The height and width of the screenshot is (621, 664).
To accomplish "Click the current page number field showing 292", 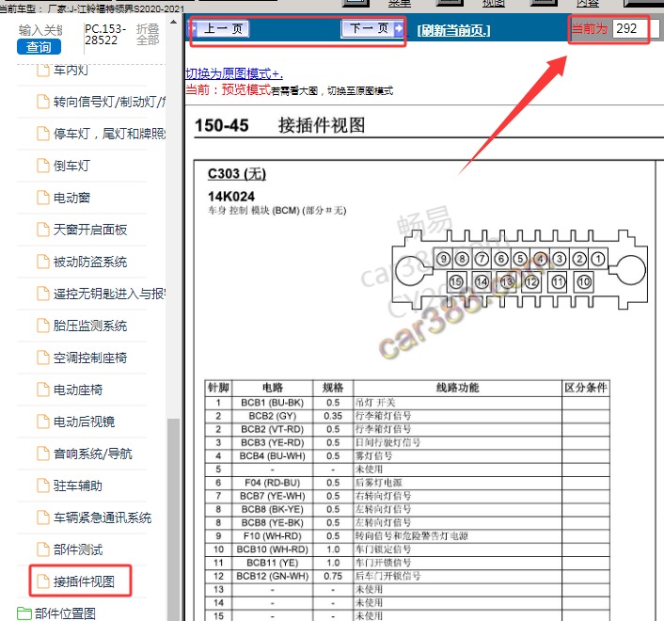I will point(630,29).
